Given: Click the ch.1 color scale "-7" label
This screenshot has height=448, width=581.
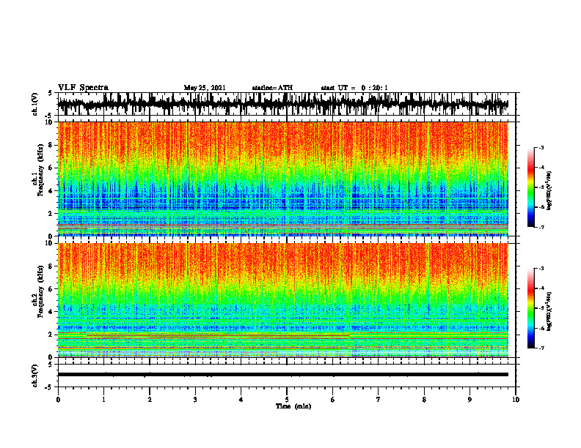Looking at the screenshot, I should [541, 227].
